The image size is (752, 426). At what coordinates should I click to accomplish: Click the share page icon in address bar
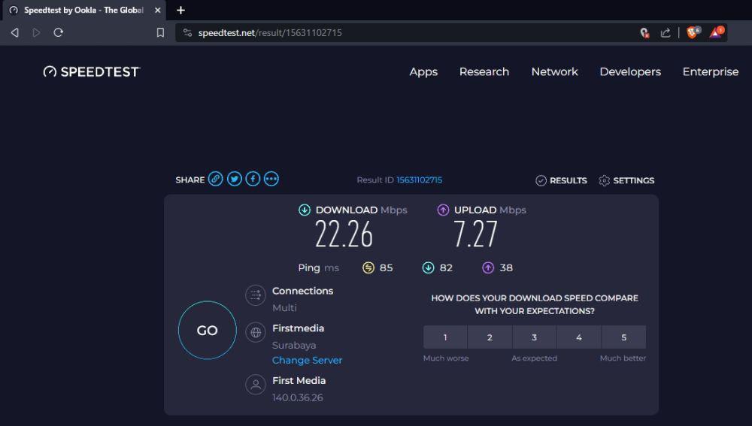[x=666, y=32]
